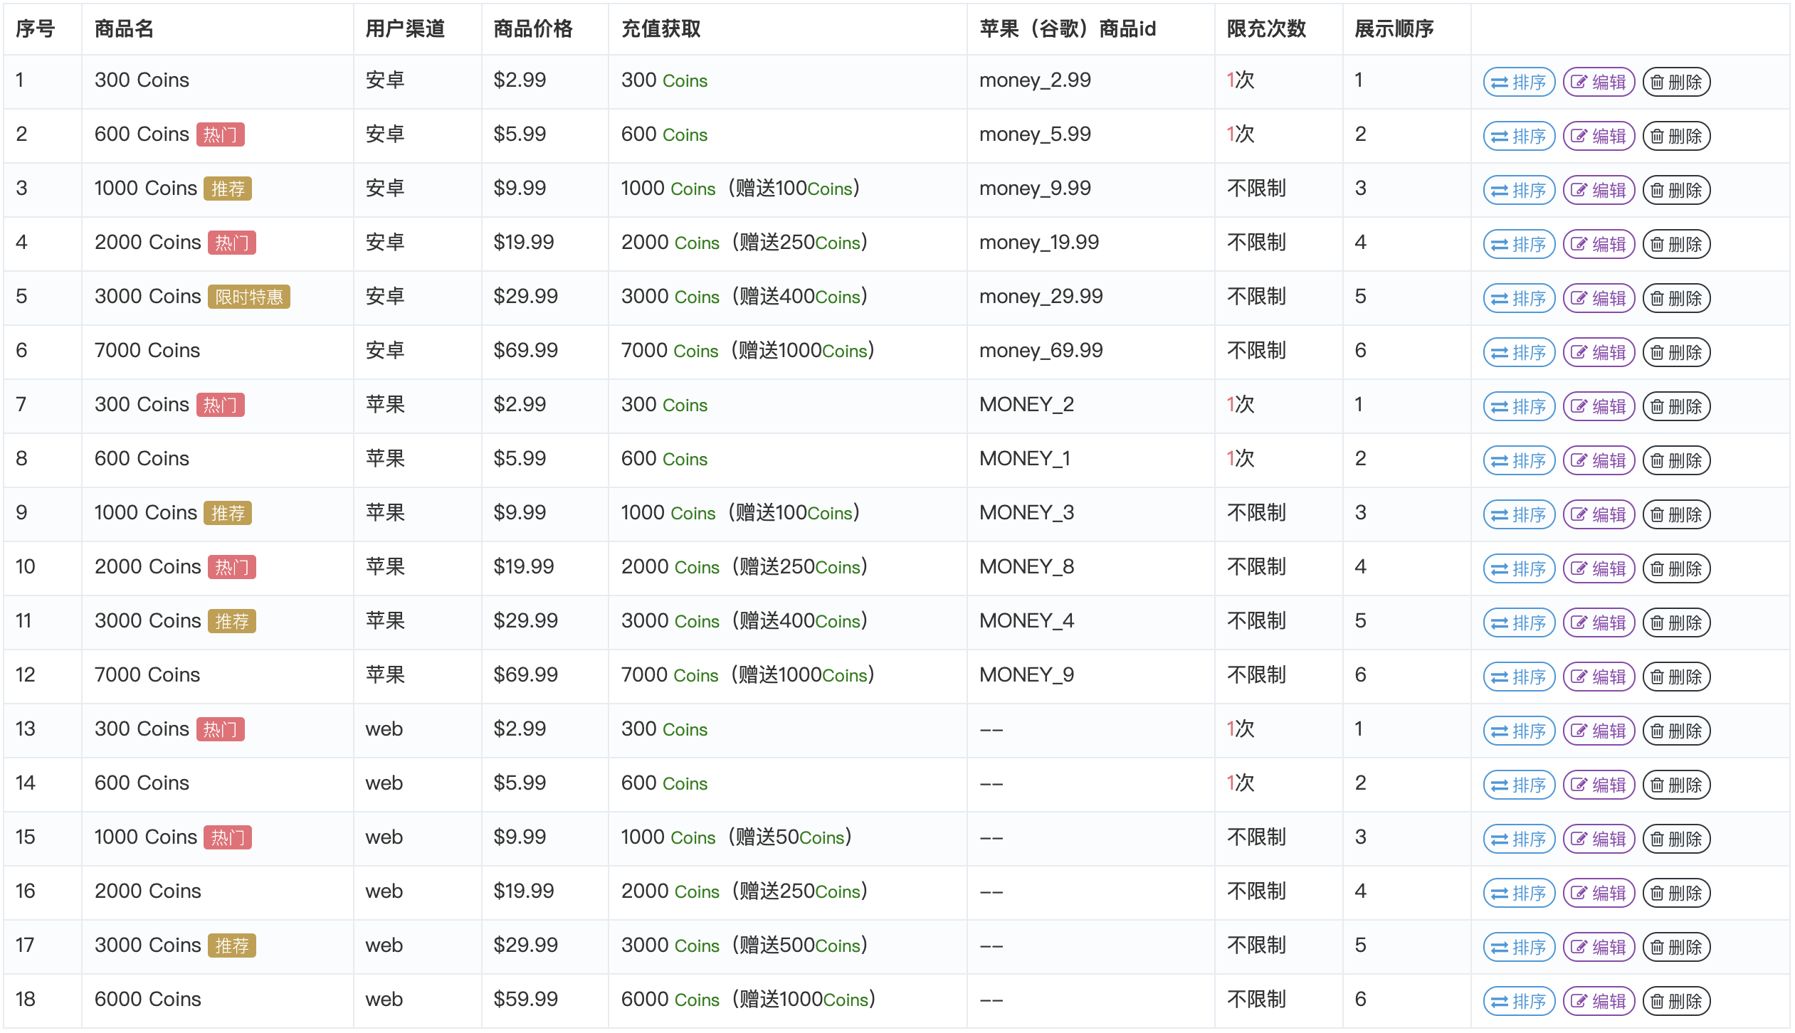Delete the 6000 Coins web product
This screenshot has width=1795, height=1033.
pos(1676,1001)
